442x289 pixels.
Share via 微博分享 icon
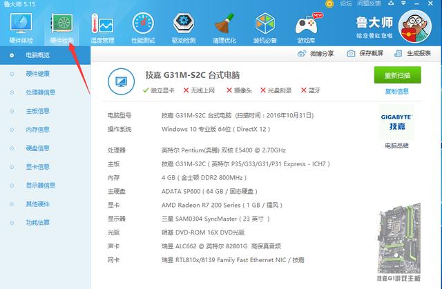[x=302, y=53]
